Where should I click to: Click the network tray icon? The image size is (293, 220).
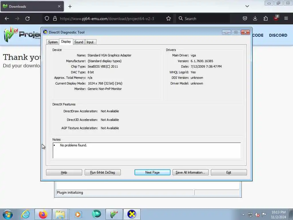(x=250, y=215)
